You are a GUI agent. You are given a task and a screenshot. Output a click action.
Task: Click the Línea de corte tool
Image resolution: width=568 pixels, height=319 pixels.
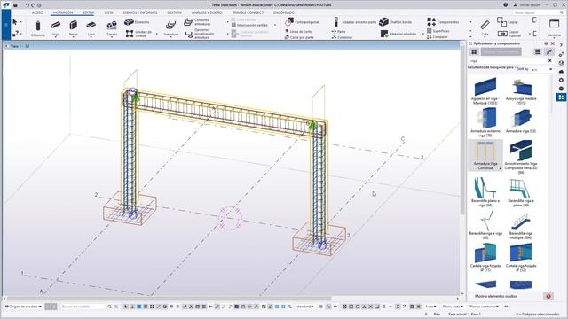click(x=298, y=32)
